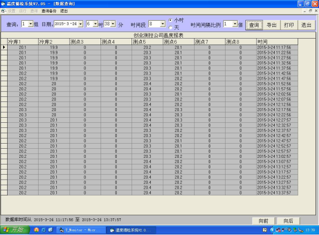
Task: Open the 查询 group number dropdown
Action: pos(30,24)
